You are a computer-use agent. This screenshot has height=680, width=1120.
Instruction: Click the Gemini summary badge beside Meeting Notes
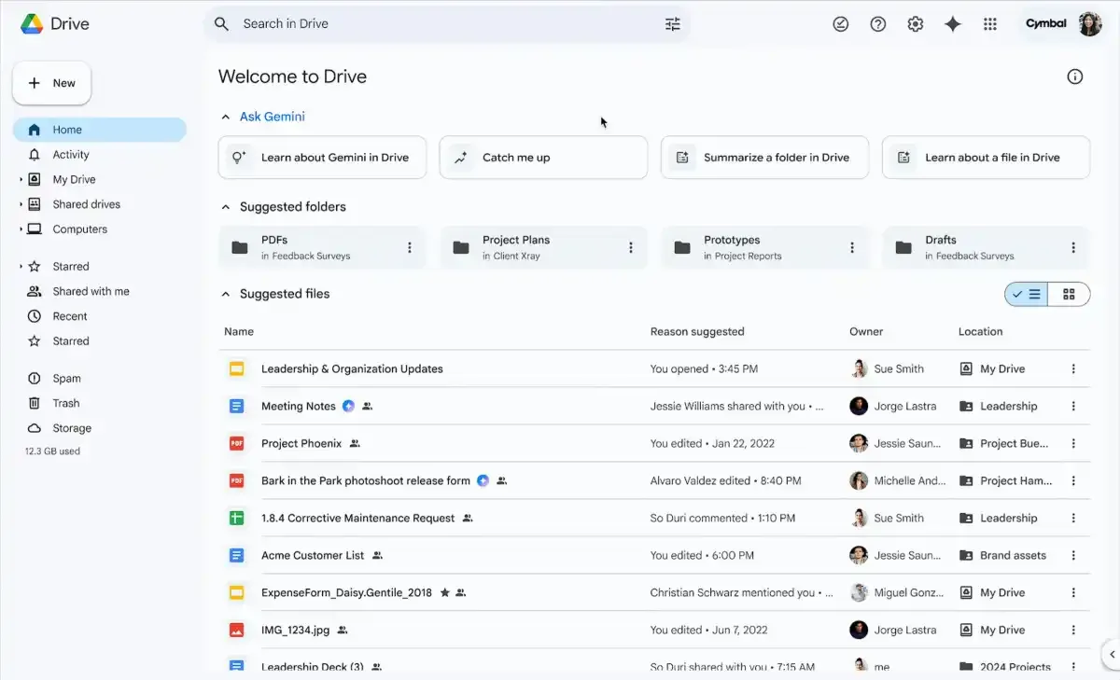[348, 406]
